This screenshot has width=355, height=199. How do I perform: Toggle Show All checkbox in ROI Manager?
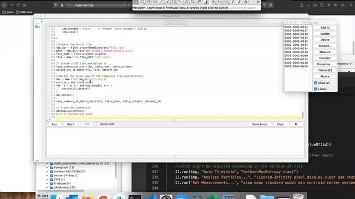[316, 83]
